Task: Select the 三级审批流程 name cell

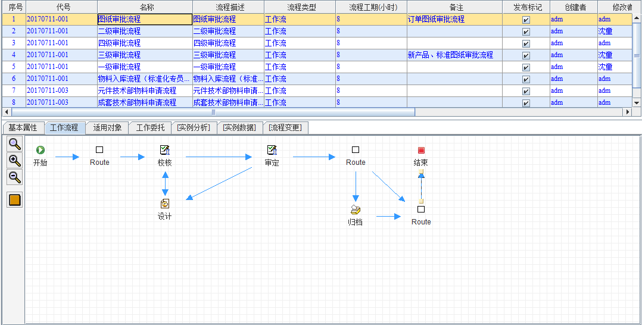Action: tap(144, 55)
